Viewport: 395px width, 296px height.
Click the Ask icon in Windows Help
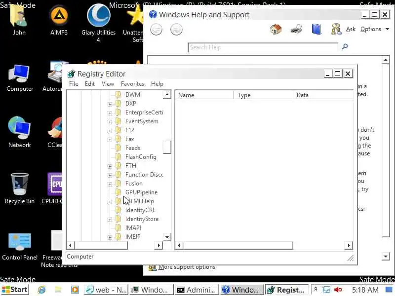[336, 29]
